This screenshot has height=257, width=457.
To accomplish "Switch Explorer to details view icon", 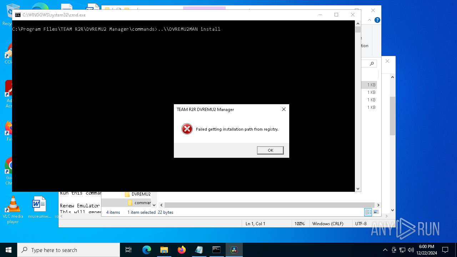I will (368, 212).
